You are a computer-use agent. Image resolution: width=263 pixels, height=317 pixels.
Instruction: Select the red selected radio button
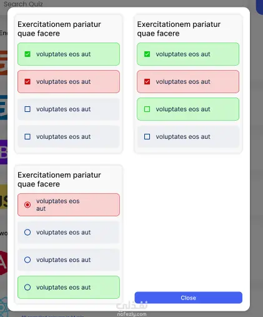pos(27,204)
